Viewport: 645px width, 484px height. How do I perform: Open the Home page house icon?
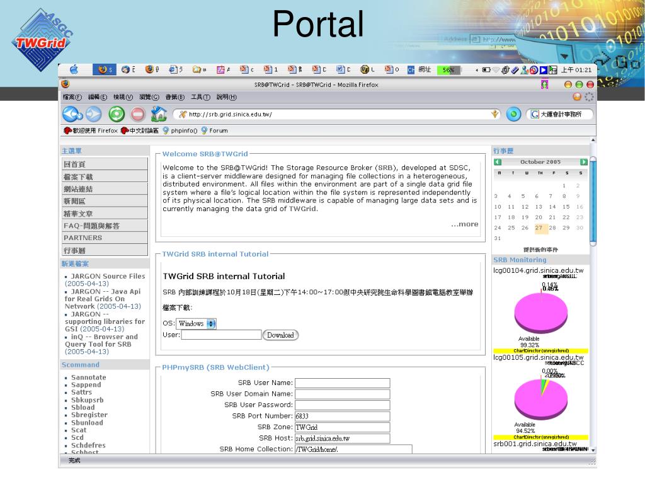click(x=159, y=114)
